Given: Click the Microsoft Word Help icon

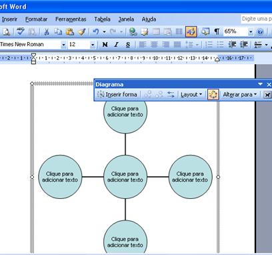Looking at the screenshot, I should 260,32.
